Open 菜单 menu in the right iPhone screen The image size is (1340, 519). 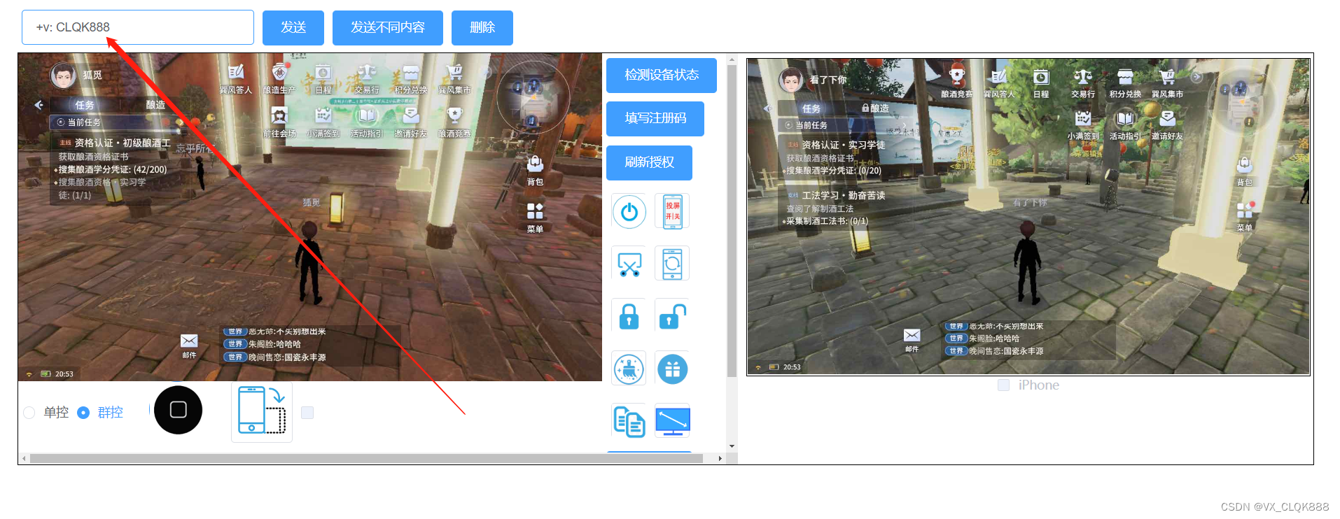click(1244, 218)
